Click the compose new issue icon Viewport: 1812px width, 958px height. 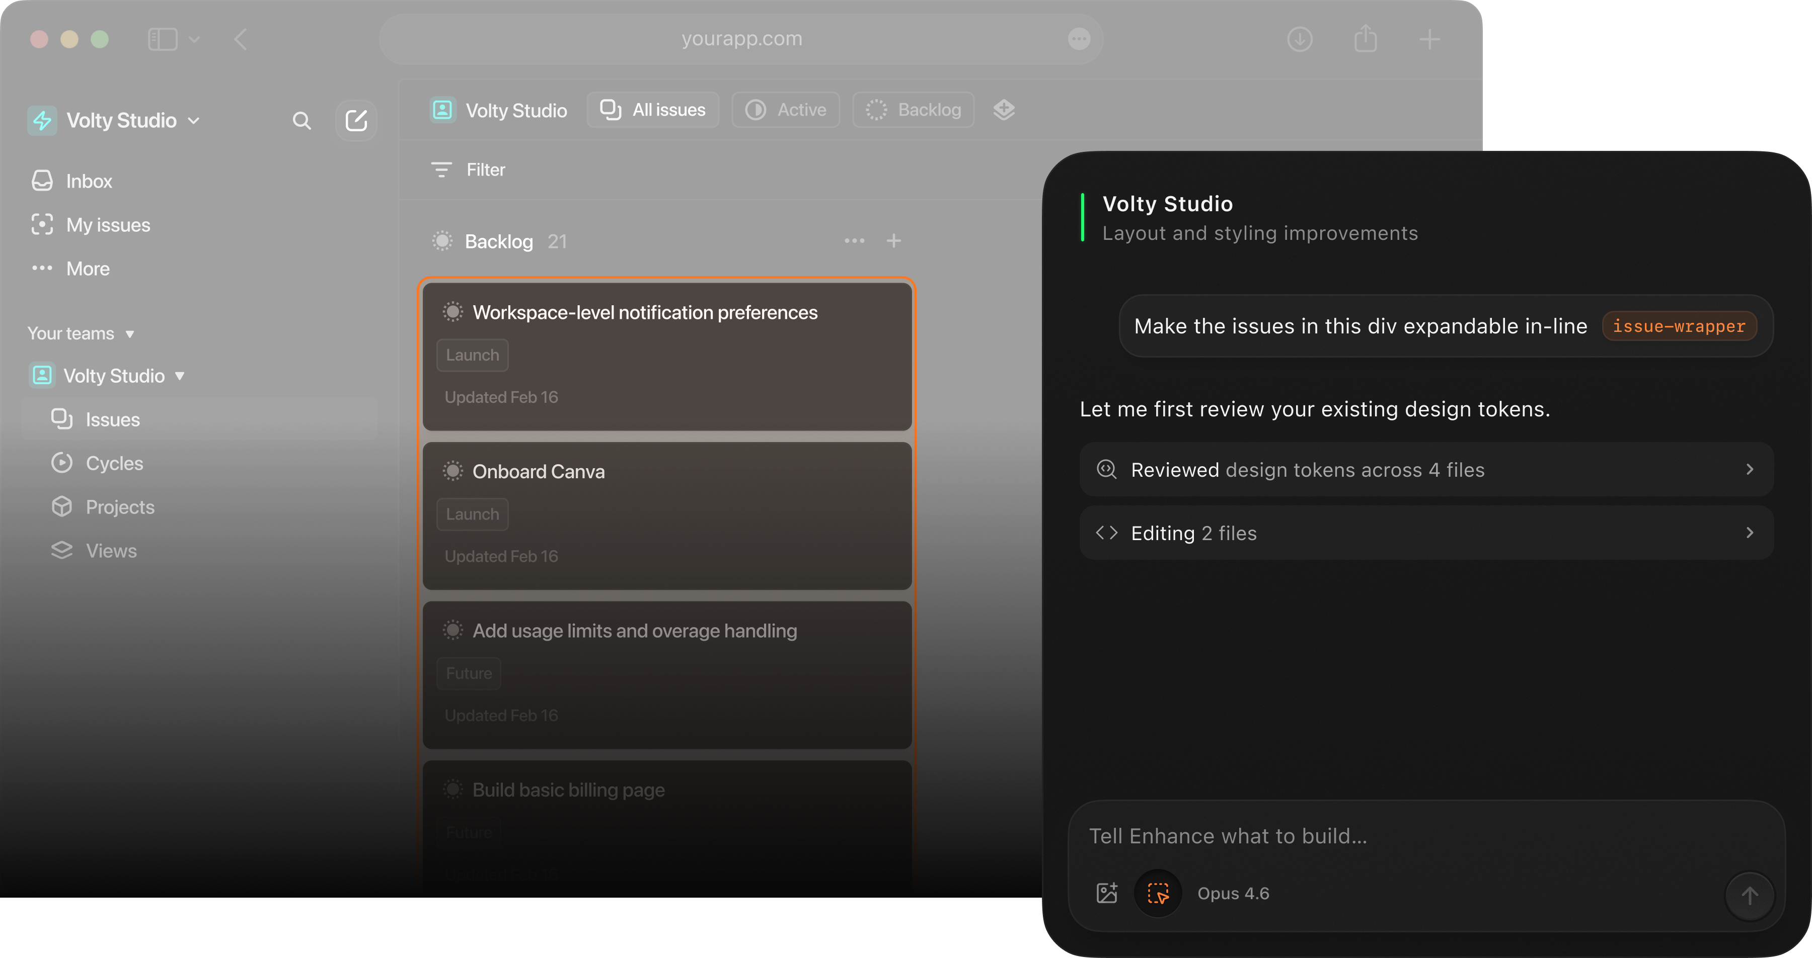[356, 121]
